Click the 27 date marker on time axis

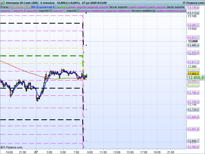[x=36, y=152]
